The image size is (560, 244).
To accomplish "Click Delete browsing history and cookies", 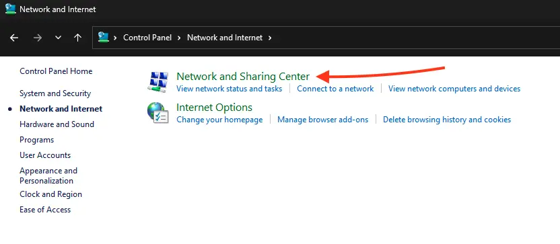I will (x=447, y=120).
